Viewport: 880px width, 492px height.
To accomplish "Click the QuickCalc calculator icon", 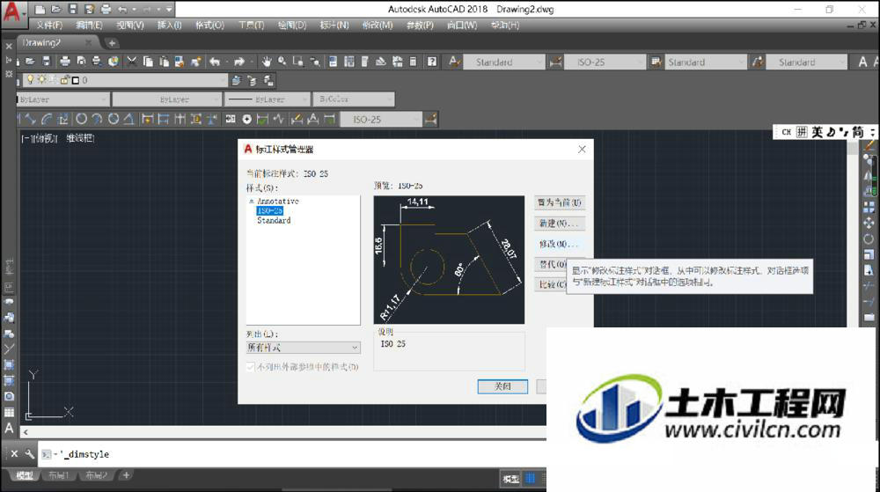I will 414,62.
